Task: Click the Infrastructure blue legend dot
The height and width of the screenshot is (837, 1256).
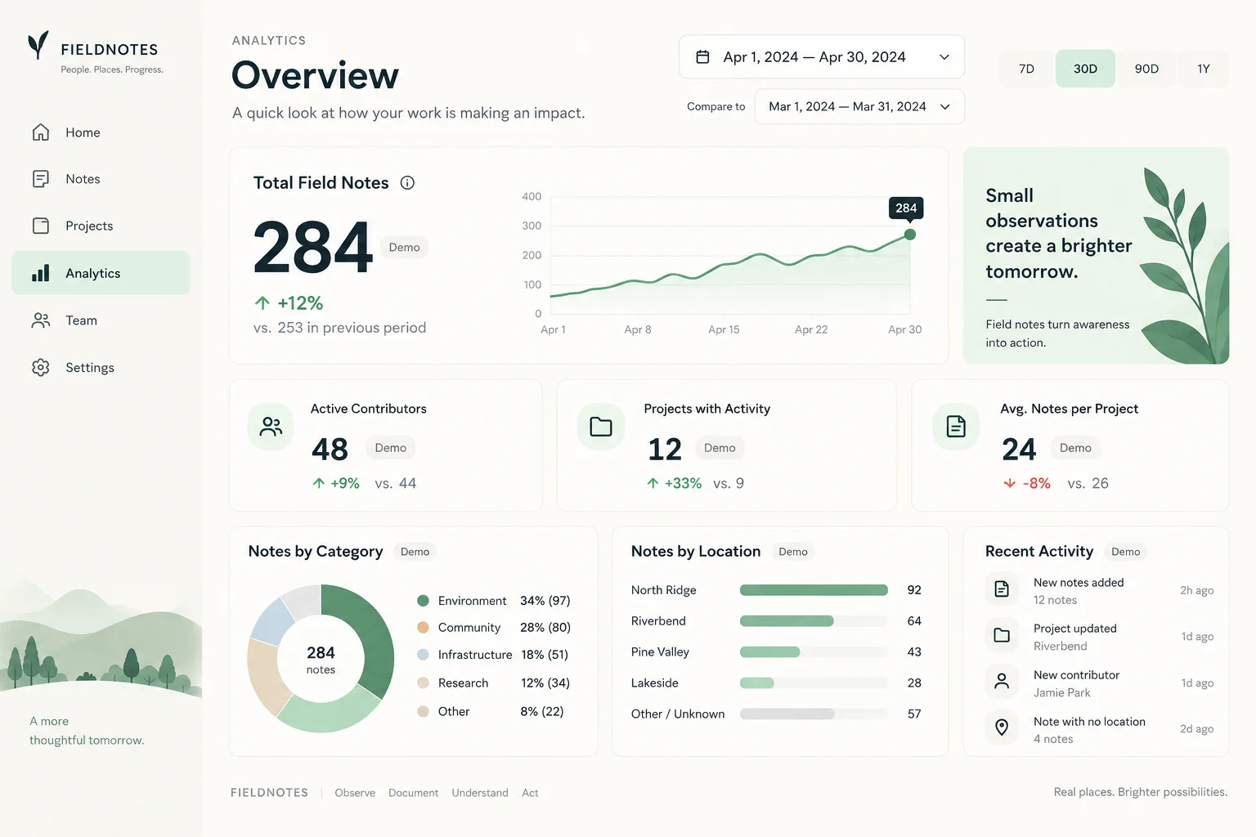Action: coord(423,655)
